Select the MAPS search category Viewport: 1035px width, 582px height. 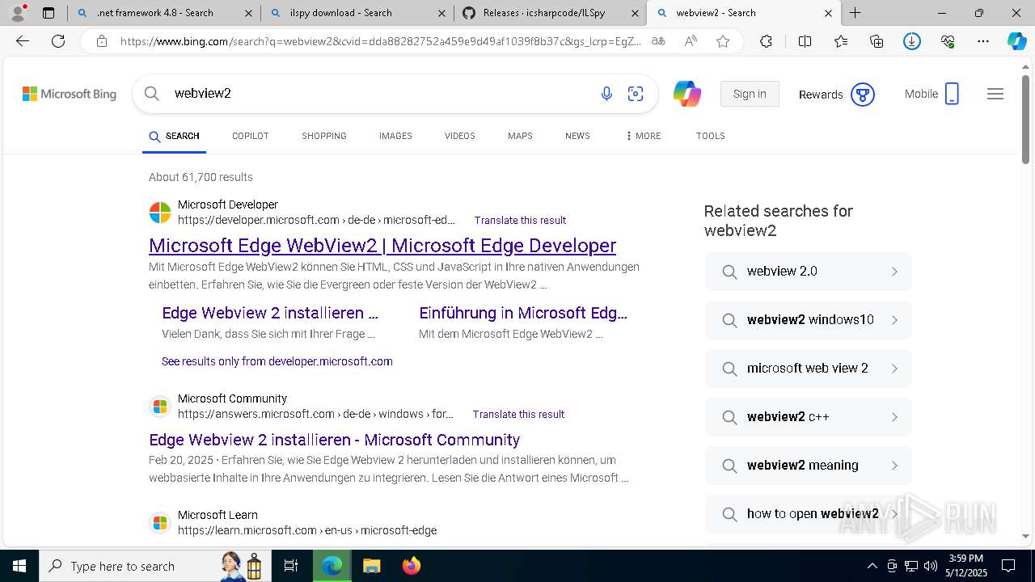520,136
